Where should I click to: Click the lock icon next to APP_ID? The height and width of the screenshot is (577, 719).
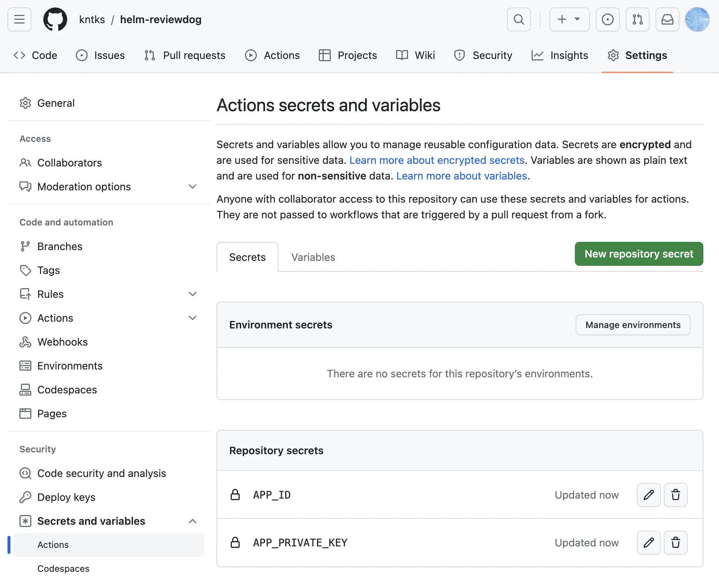coord(235,494)
